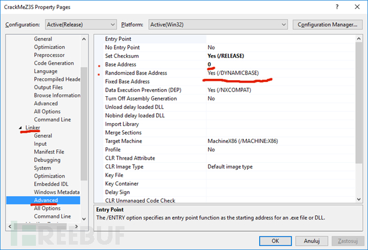Click the help question mark button

pyautogui.click(x=337, y=7)
